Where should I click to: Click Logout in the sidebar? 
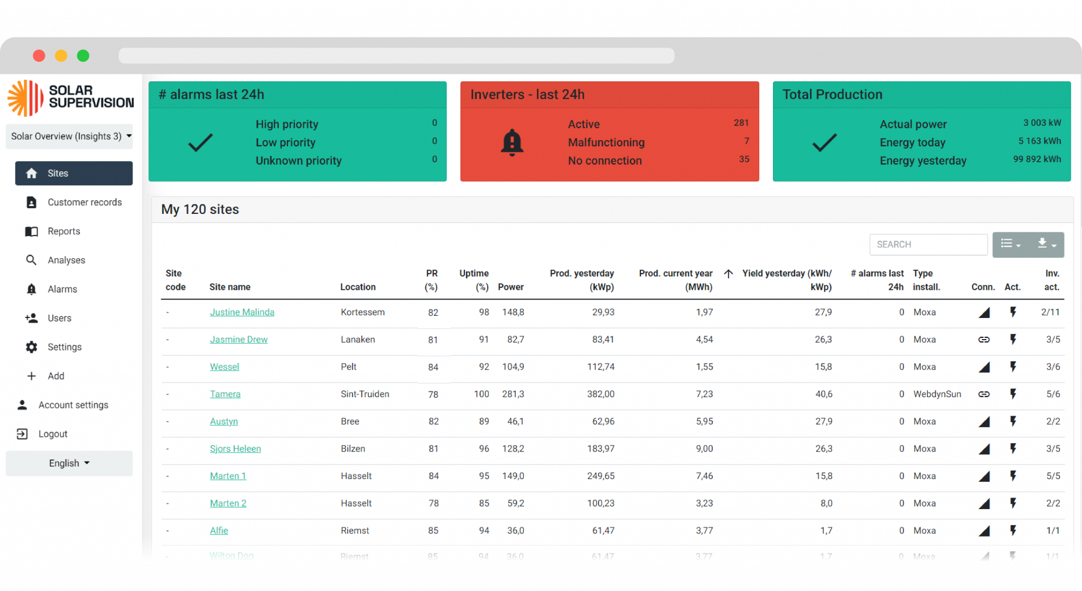[x=53, y=434]
